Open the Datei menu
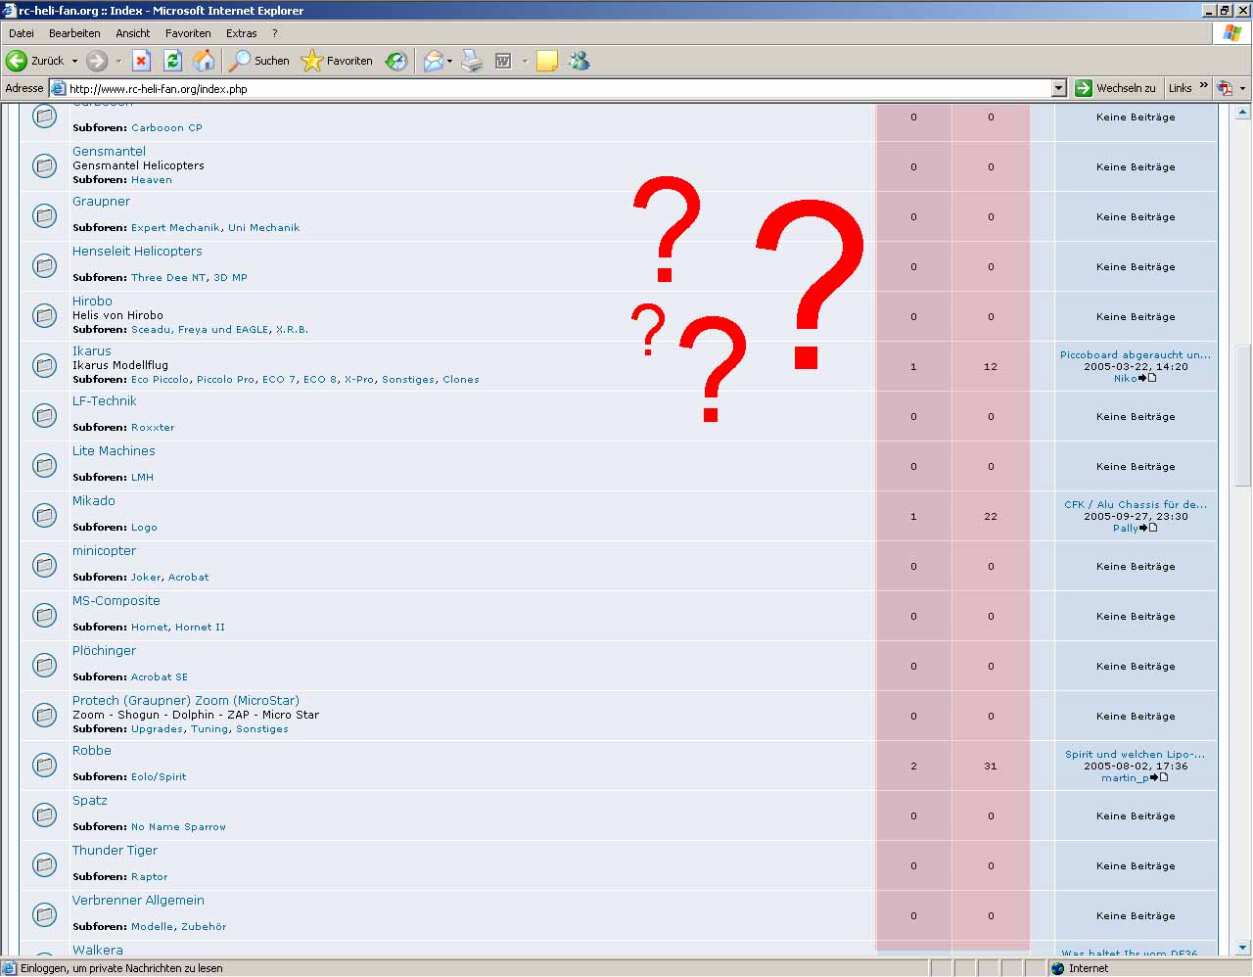Image resolution: width=1253 pixels, height=977 pixels. [22, 33]
